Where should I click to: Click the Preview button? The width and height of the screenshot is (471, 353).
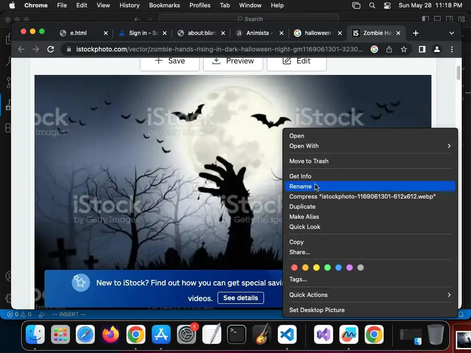233,63
